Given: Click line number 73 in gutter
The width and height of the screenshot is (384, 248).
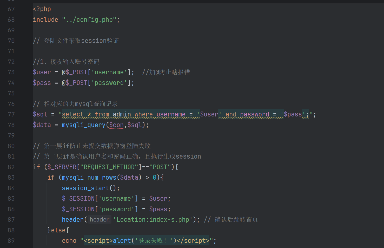Looking at the screenshot, I should pos(11,72).
